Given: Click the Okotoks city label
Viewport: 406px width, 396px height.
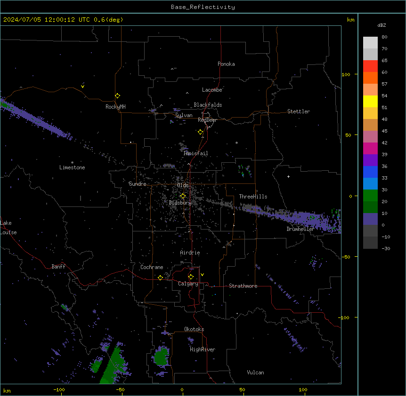Looking at the screenshot, I should pyautogui.click(x=194, y=329).
